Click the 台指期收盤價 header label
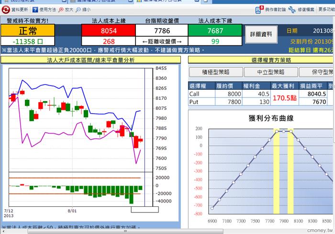This screenshot has height=234, width=335. pyautogui.click(x=162, y=21)
